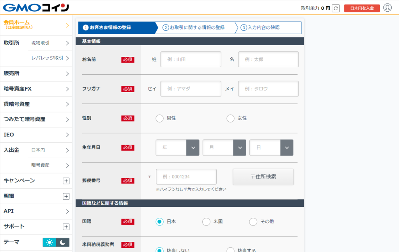Open the user account profile icon

(387, 8)
